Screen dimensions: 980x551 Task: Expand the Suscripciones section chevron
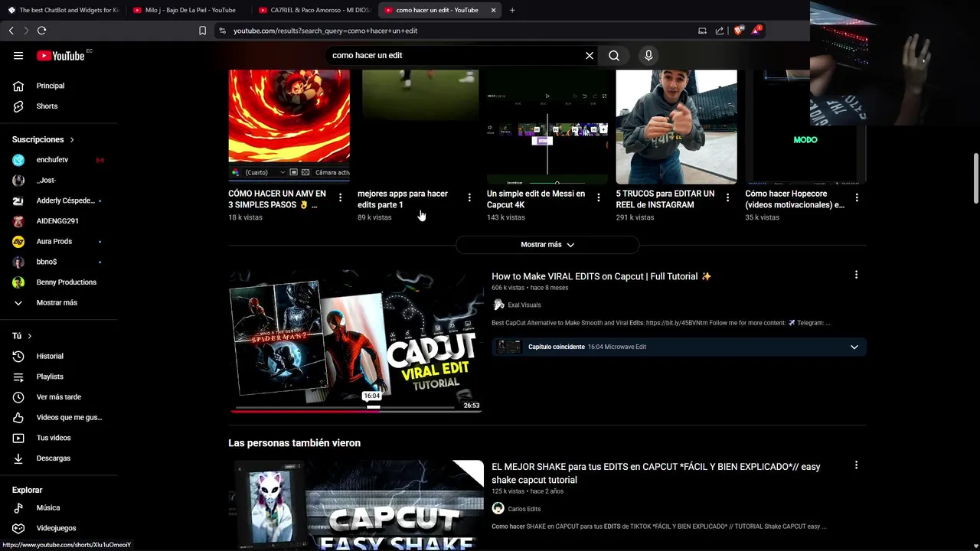pyautogui.click(x=72, y=139)
